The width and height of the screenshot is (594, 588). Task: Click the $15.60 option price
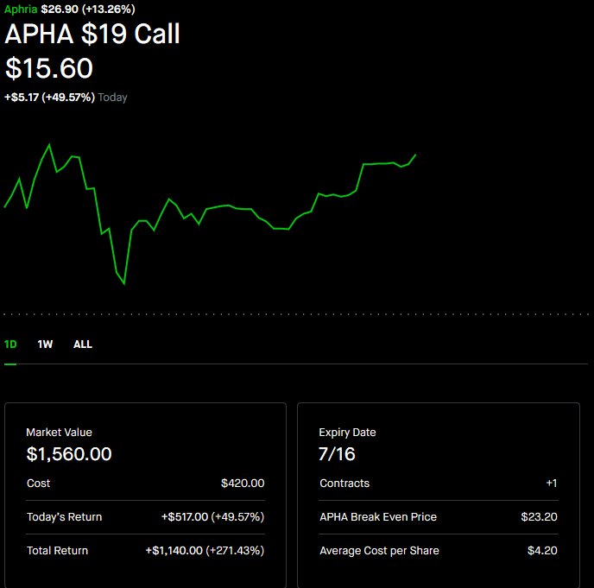click(49, 69)
